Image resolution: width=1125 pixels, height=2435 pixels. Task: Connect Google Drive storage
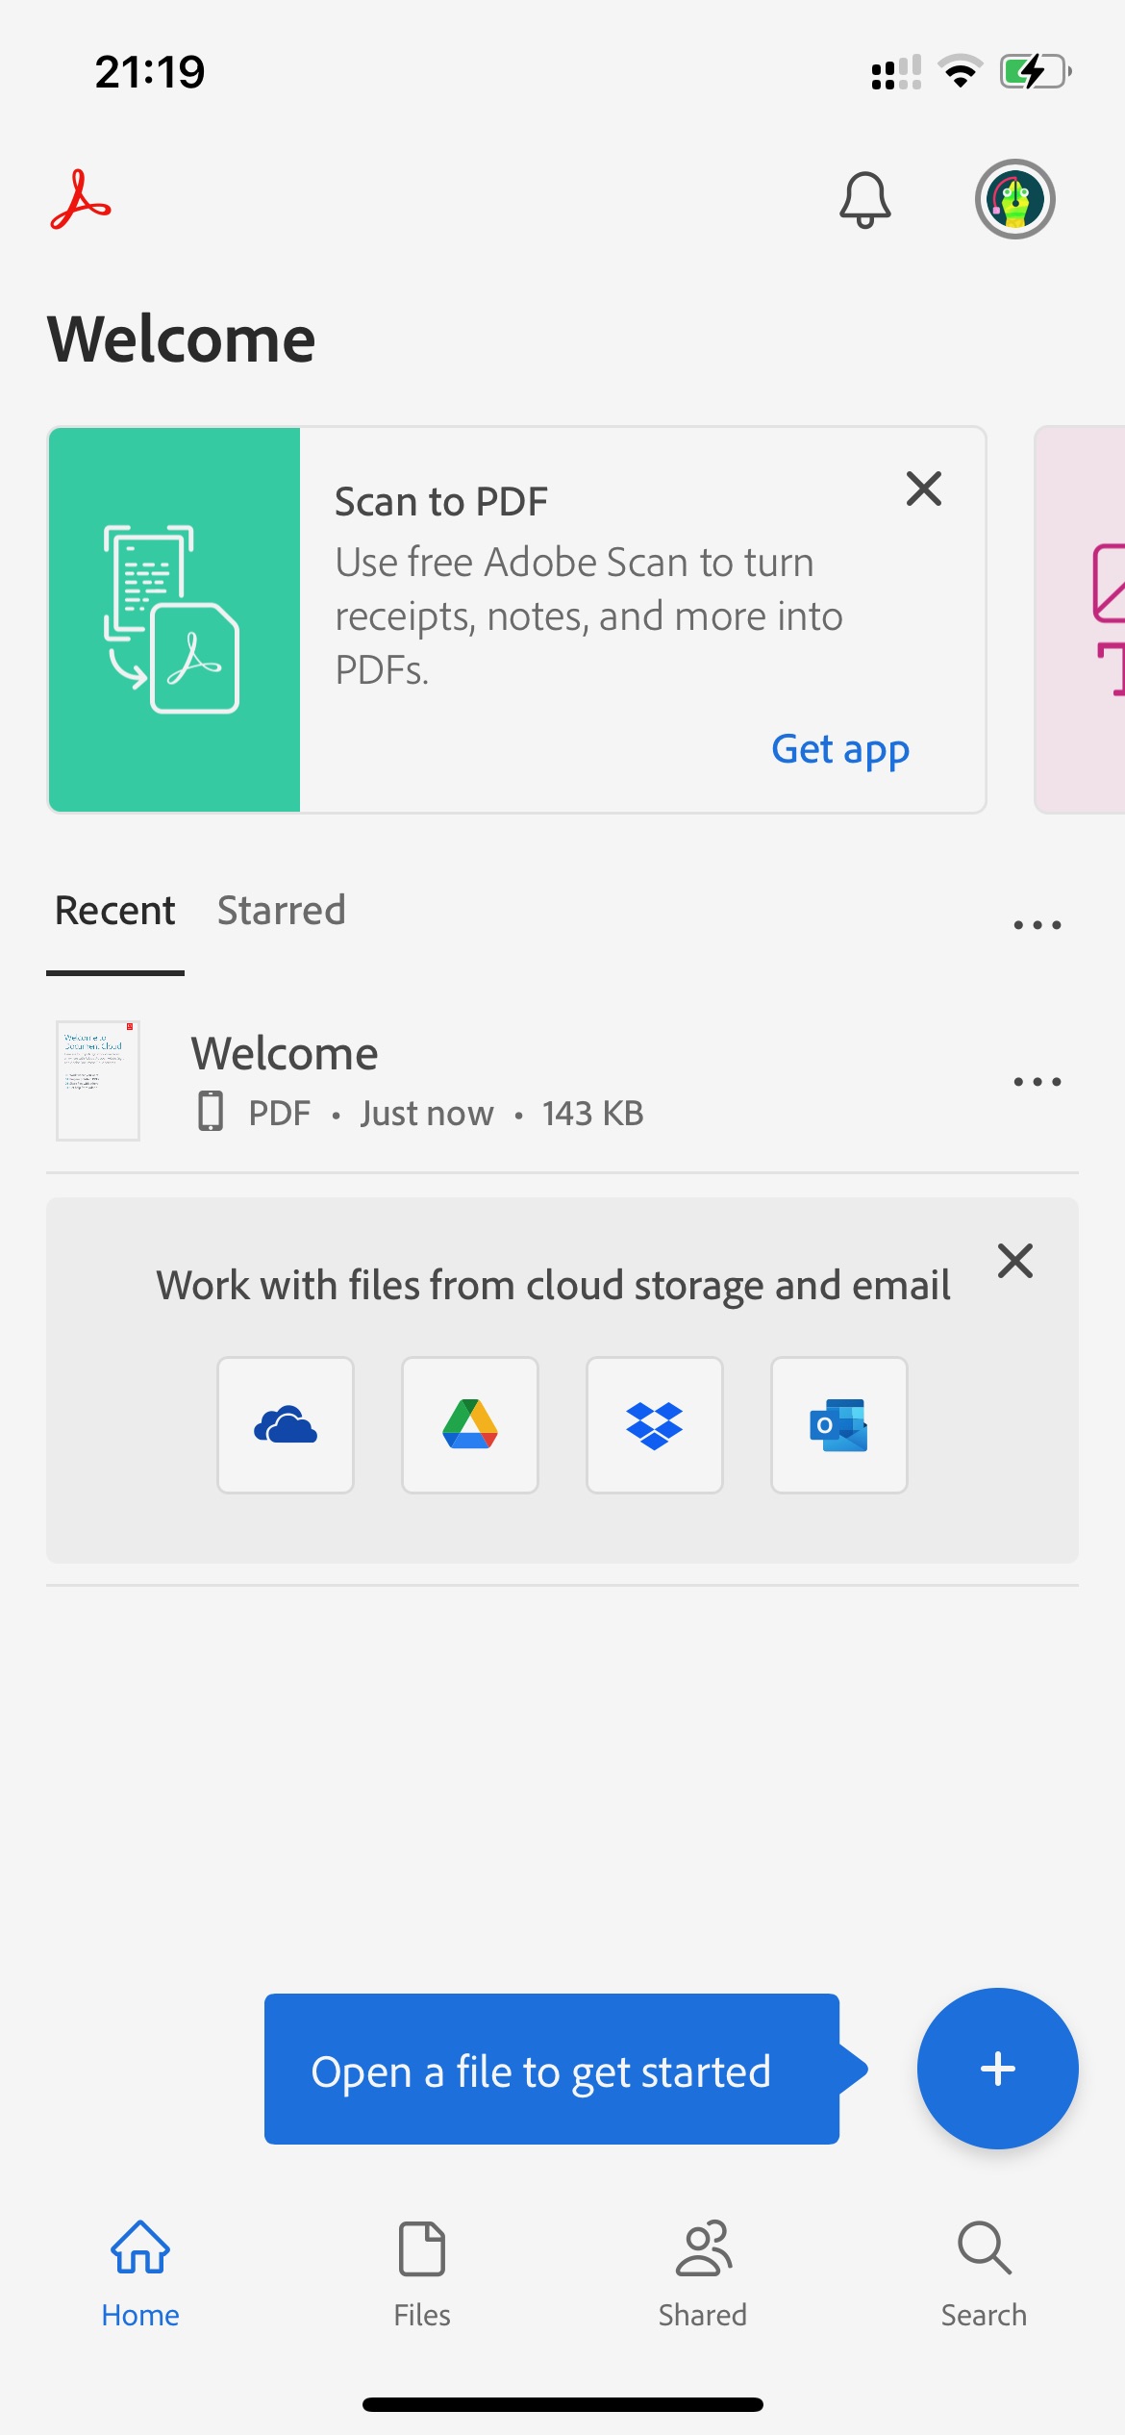470,1424
